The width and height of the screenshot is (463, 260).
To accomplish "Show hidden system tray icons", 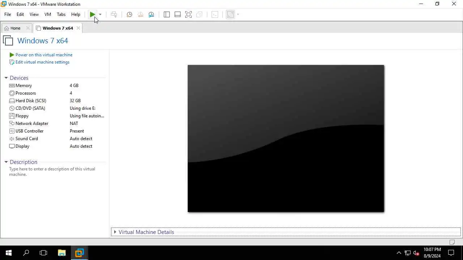I will point(399,253).
